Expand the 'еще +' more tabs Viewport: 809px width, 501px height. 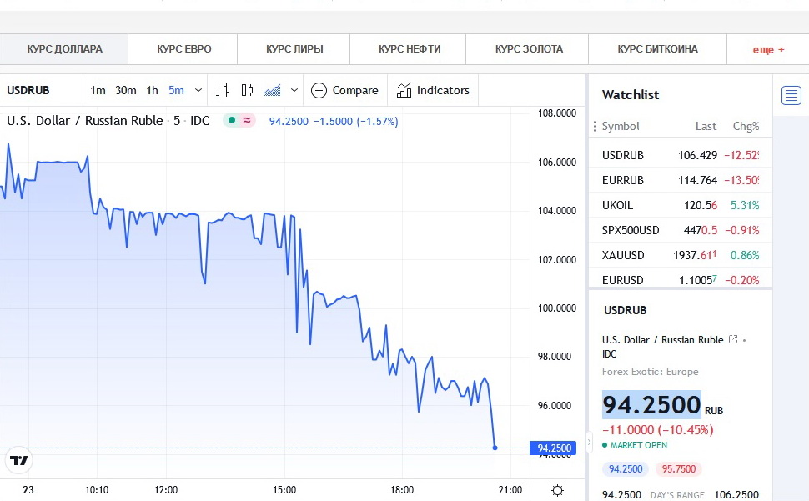point(768,49)
